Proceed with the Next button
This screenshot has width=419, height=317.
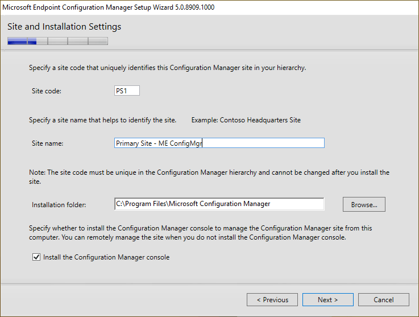327,300
